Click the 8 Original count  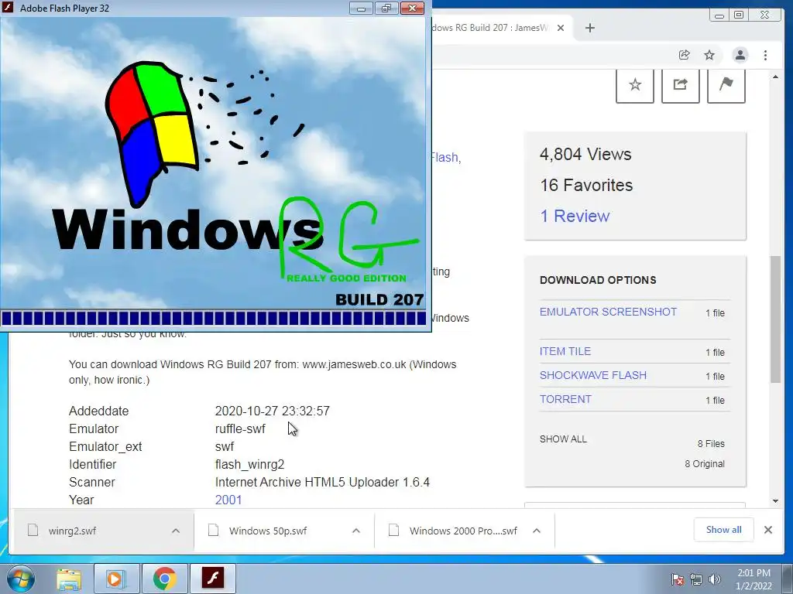click(x=705, y=464)
